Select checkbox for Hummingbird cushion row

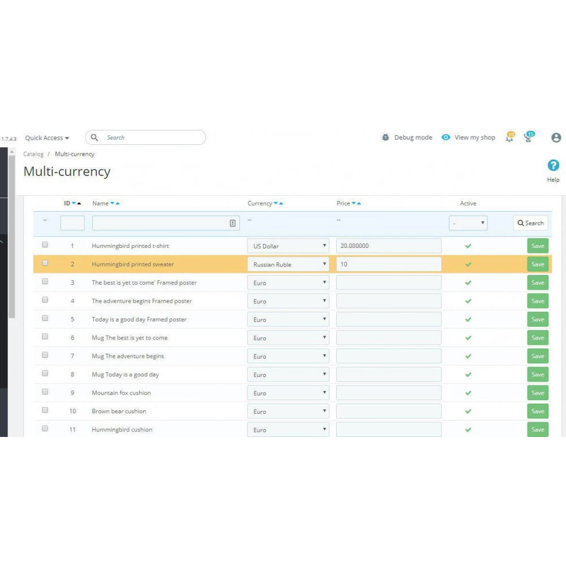click(45, 428)
